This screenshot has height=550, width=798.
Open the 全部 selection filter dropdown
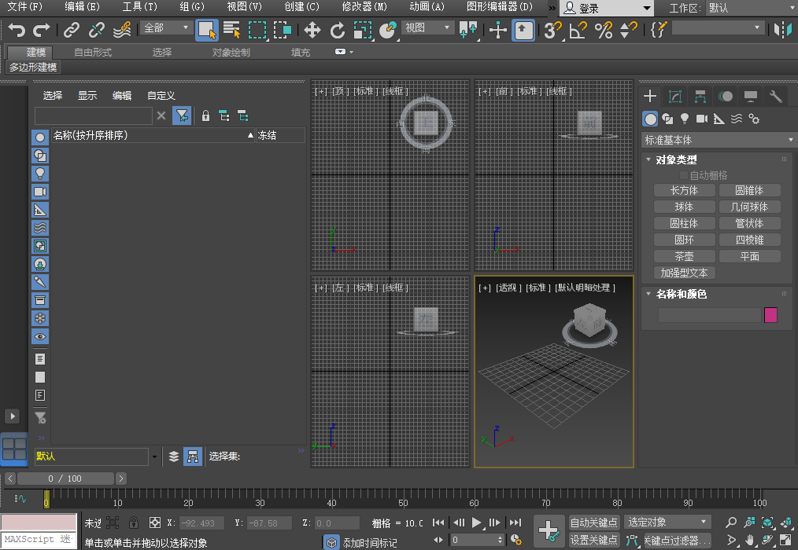[x=167, y=28]
